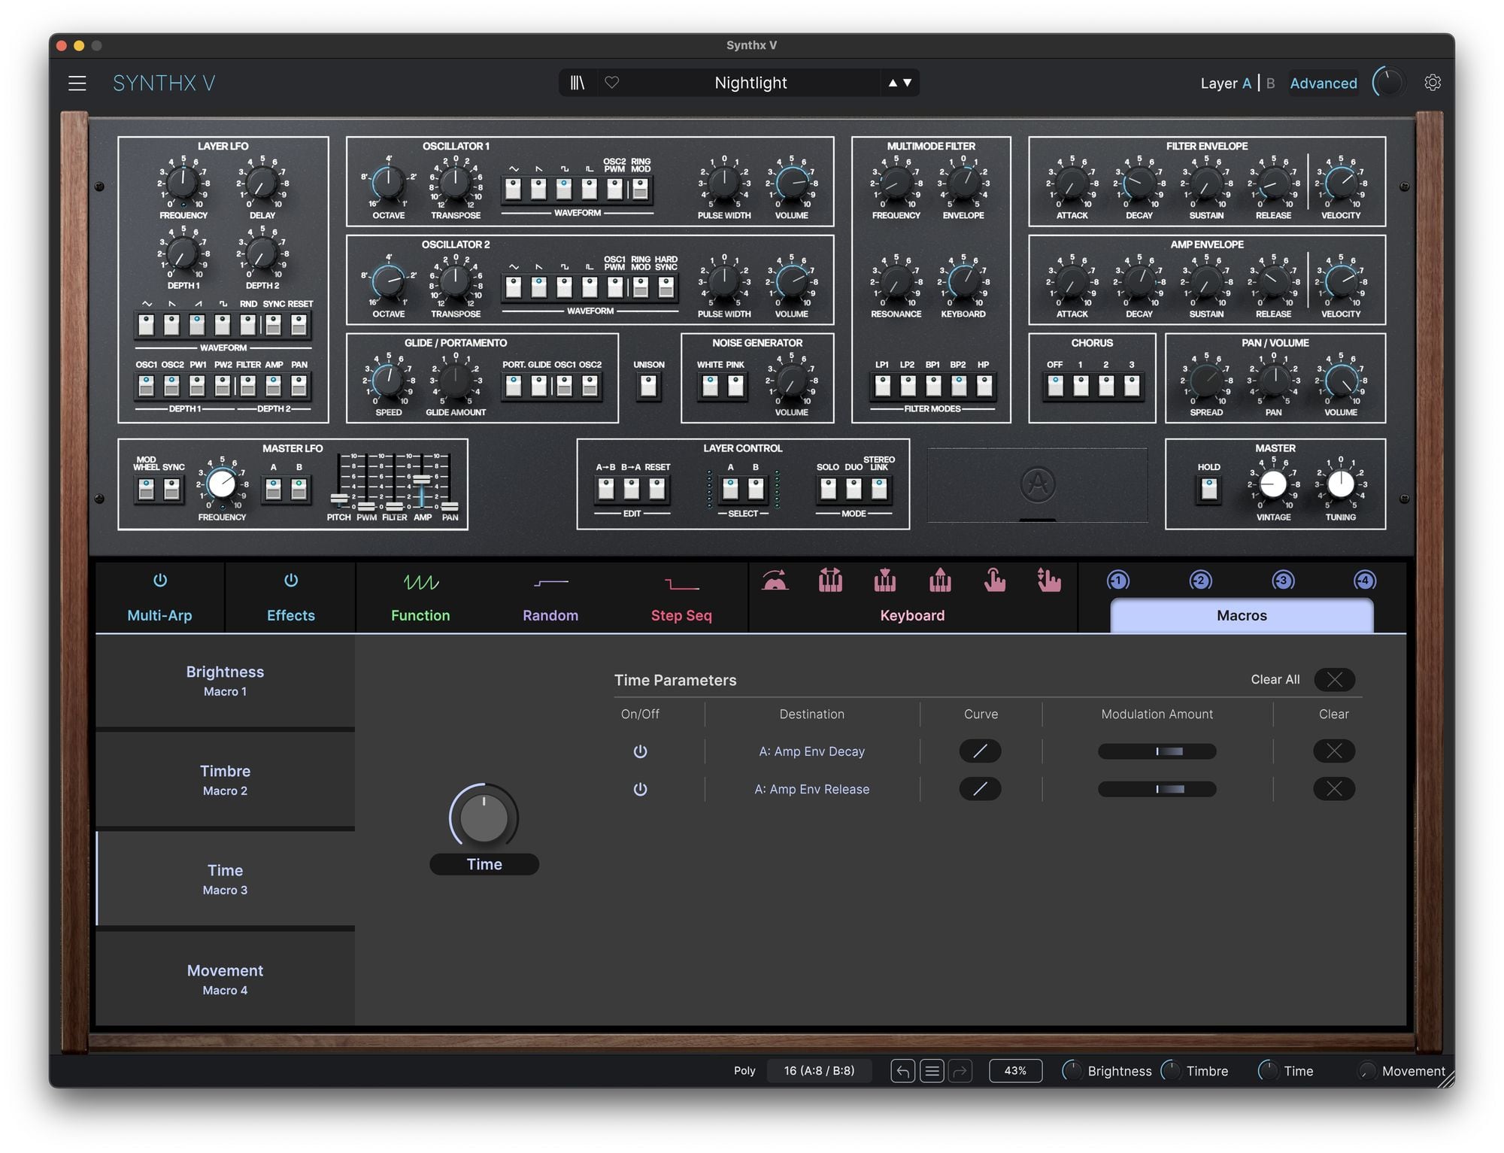Toggle the Effects power button
1504x1153 pixels.
[x=291, y=581]
